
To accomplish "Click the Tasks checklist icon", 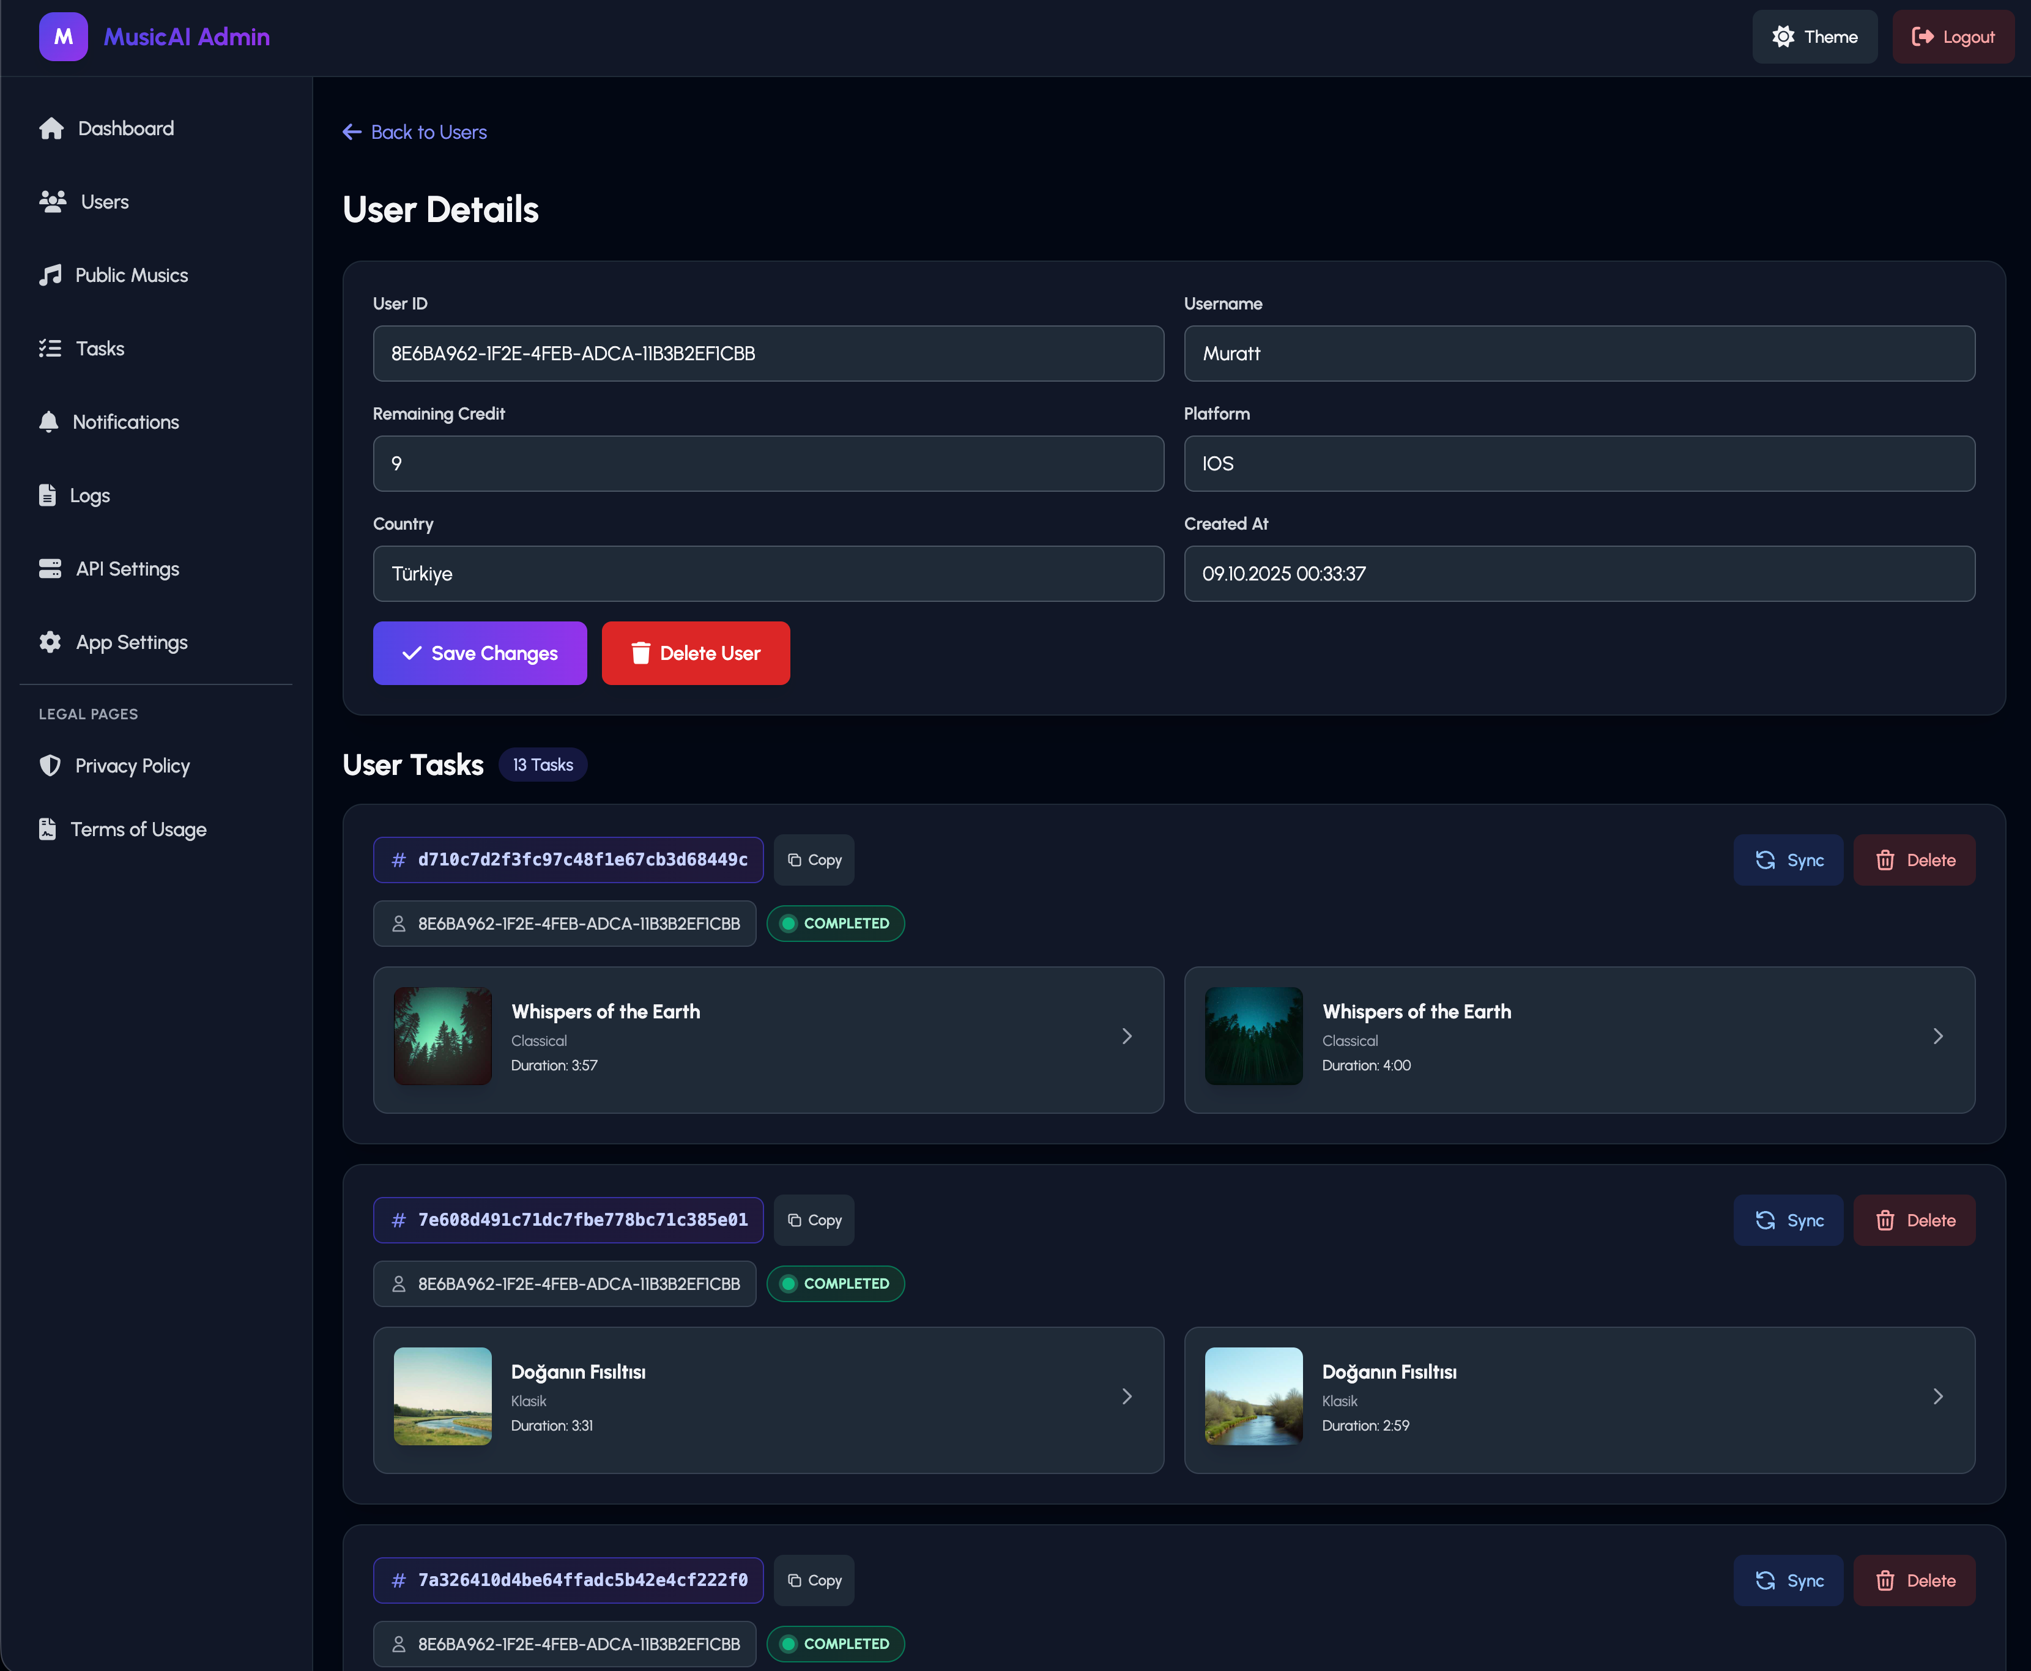I will (x=50, y=349).
